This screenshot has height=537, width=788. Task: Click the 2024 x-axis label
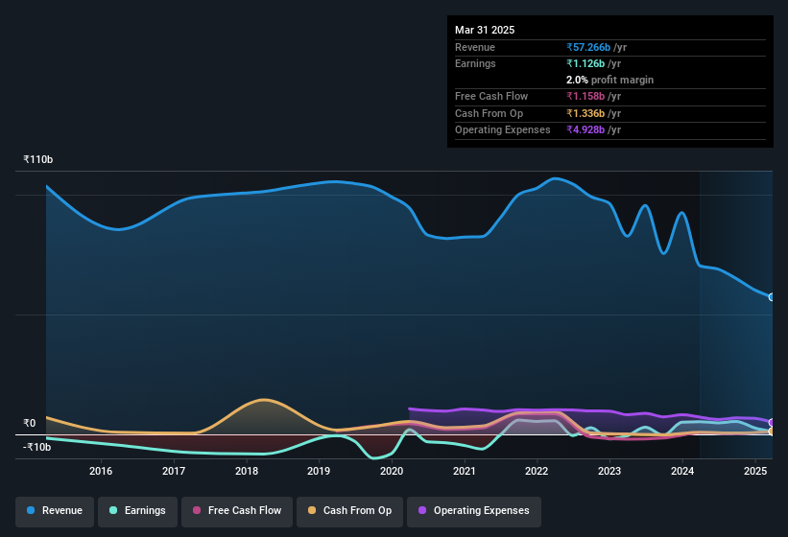(x=682, y=471)
